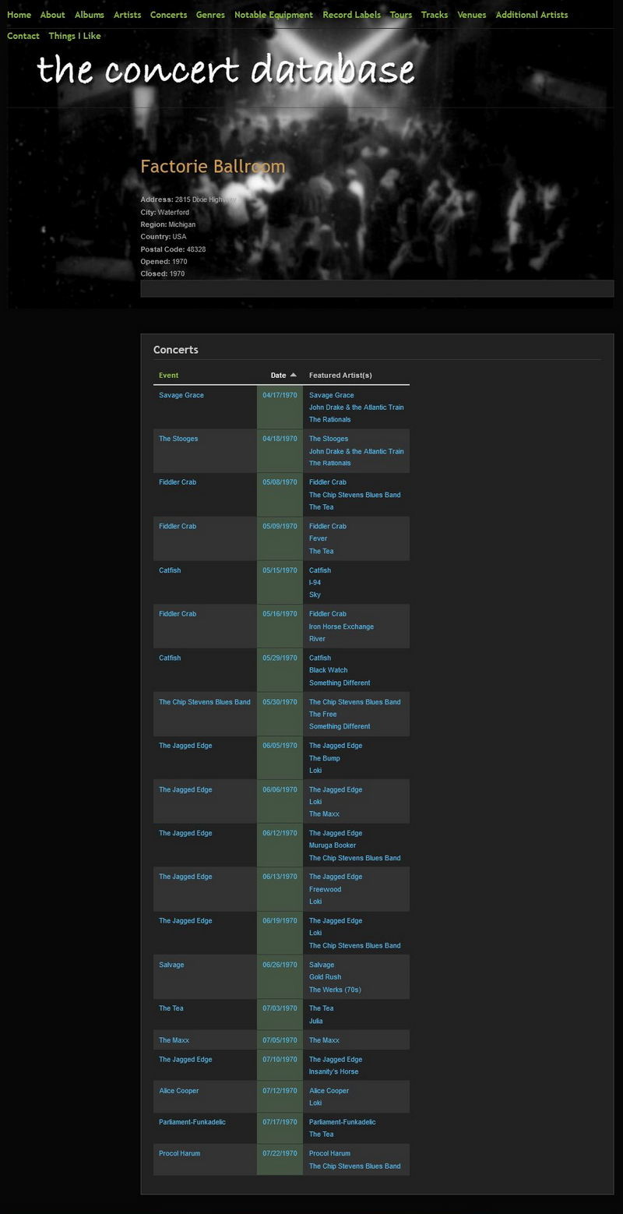Open the Home menu item
This screenshot has width=623, height=1214.
pos(19,14)
